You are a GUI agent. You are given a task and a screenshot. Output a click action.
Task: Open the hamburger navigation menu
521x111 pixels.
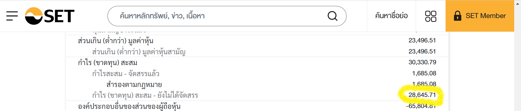[12, 16]
